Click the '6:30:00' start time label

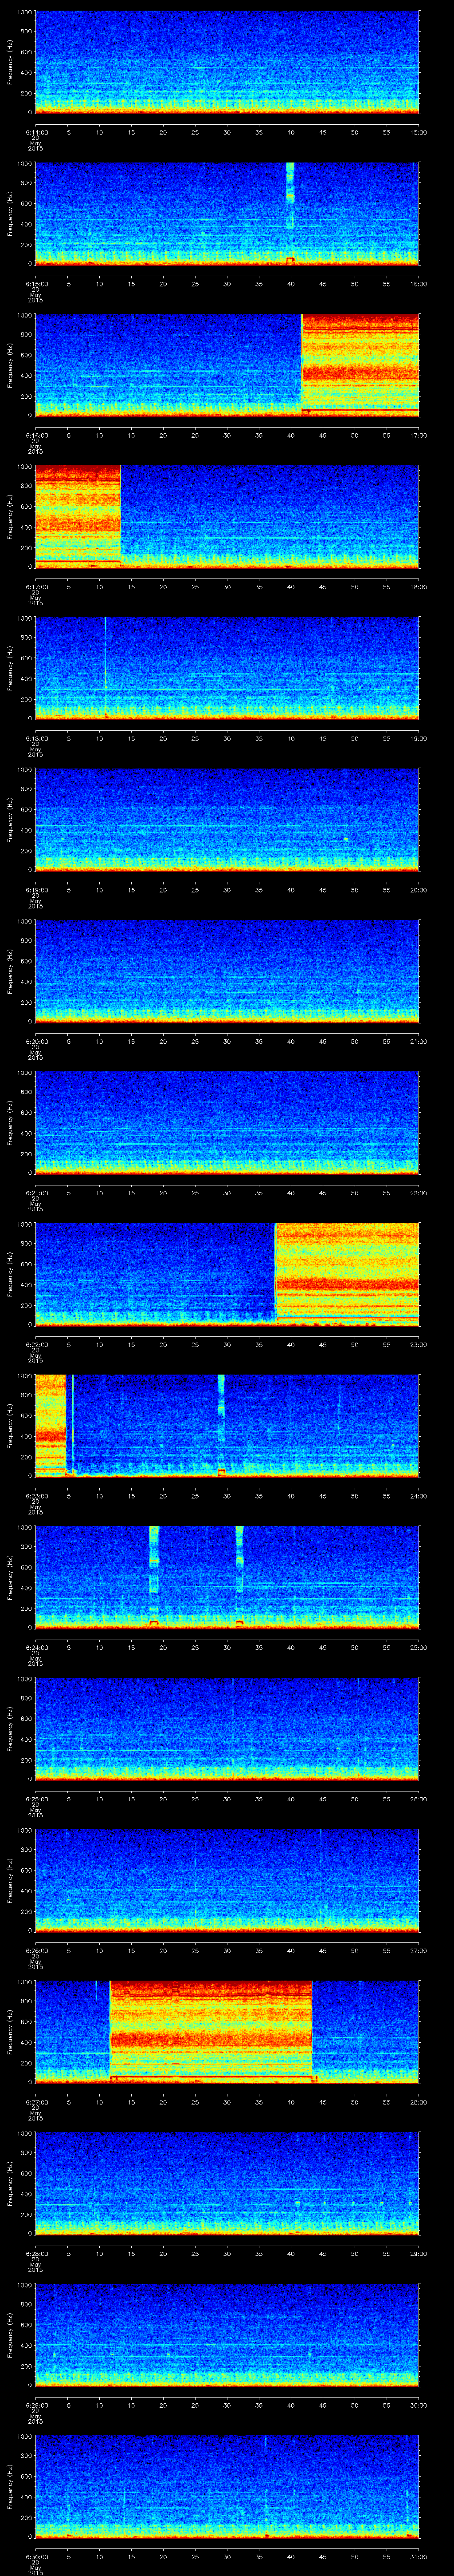point(36,2556)
